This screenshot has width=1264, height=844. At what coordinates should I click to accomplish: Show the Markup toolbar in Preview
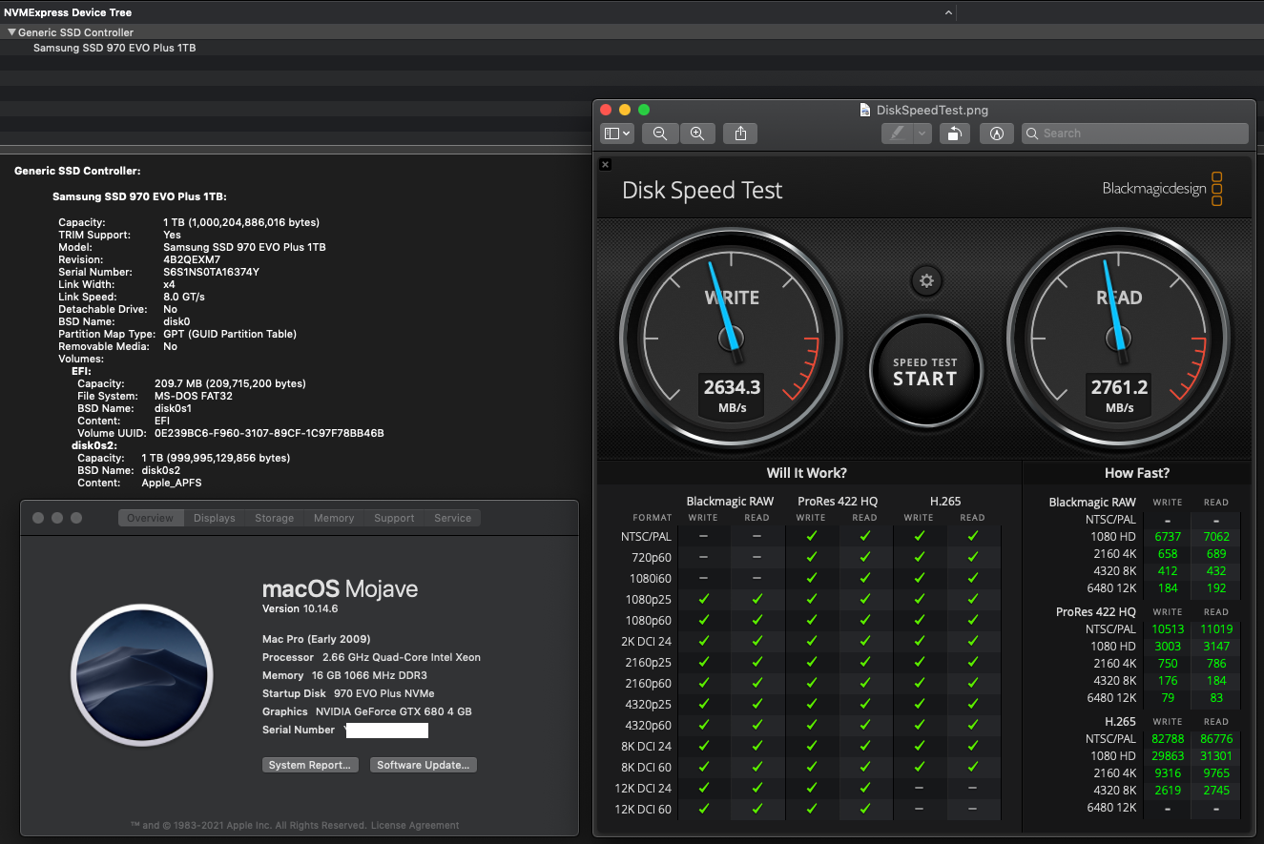click(996, 134)
